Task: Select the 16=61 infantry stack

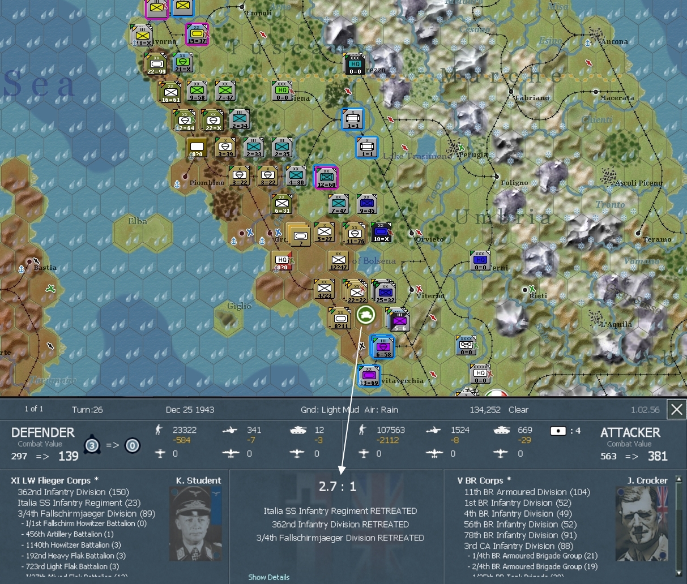Action: [x=170, y=92]
